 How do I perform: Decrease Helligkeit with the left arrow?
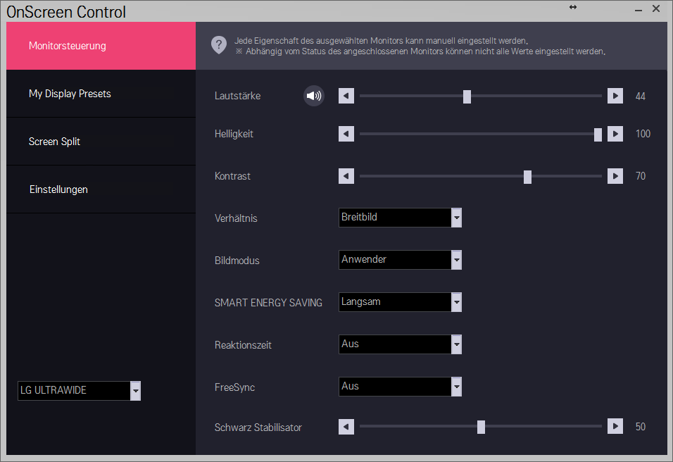click(x=346, y=134)
